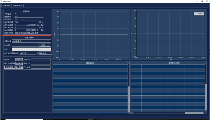Switch to the 采集界面 tab

coord(6,5)
